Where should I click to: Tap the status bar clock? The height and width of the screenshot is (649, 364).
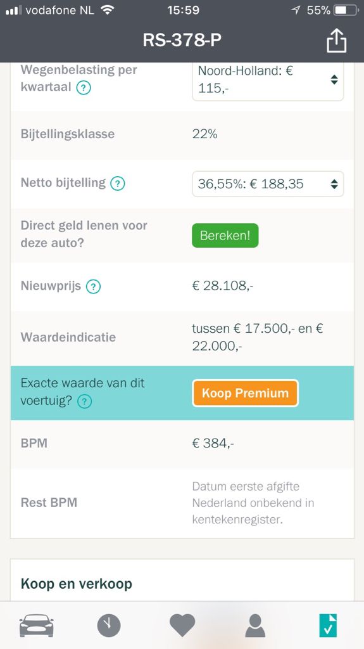[x=183, y=10]
